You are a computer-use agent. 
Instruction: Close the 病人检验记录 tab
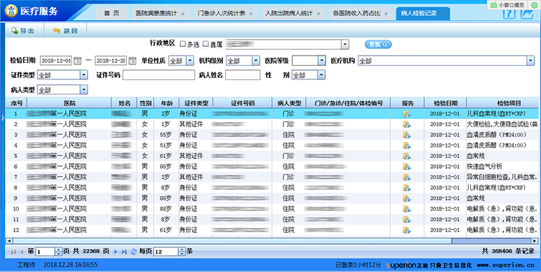click(x=442, y=14)
